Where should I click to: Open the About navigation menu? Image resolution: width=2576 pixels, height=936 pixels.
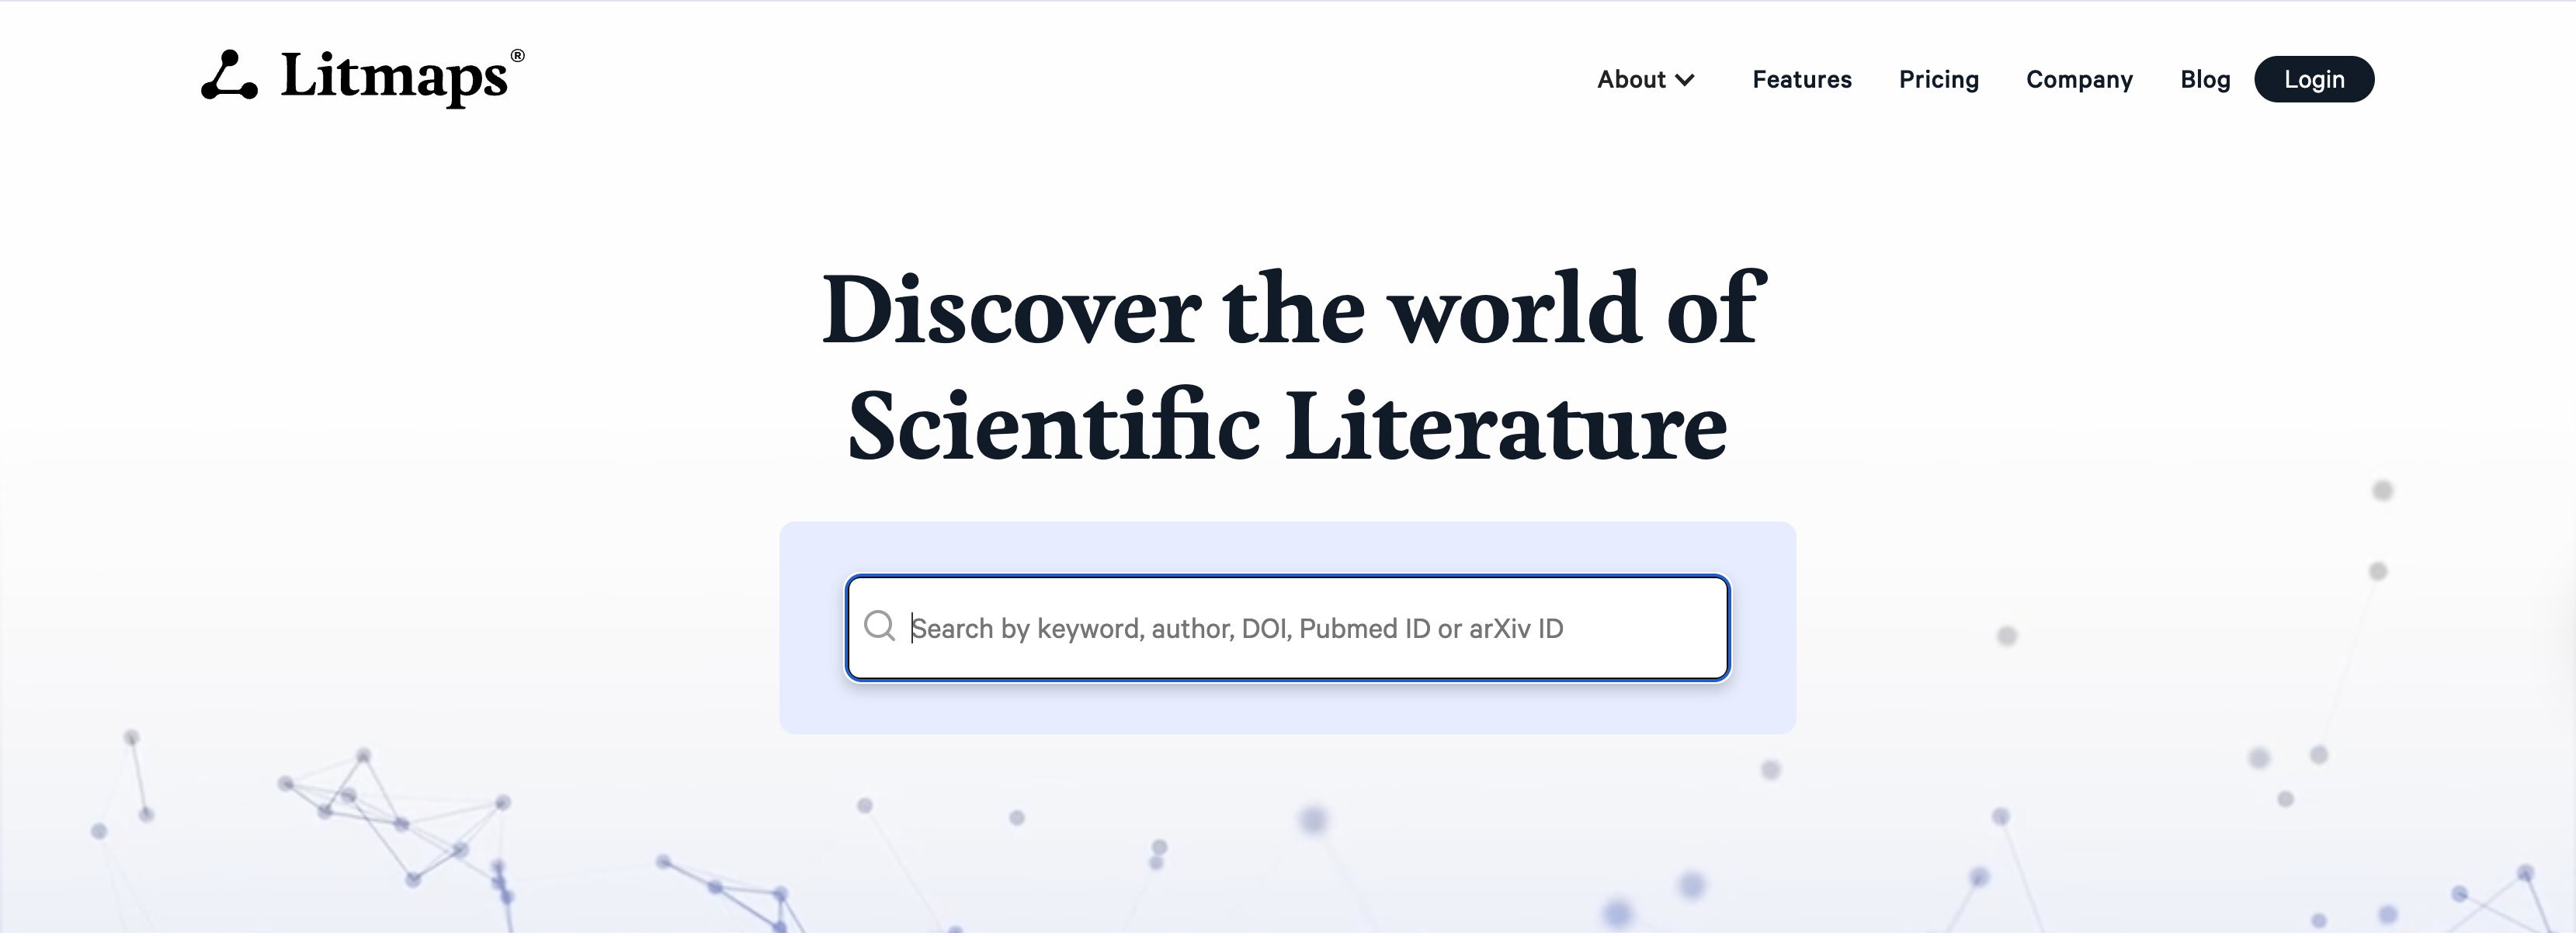pos(1631,80)
